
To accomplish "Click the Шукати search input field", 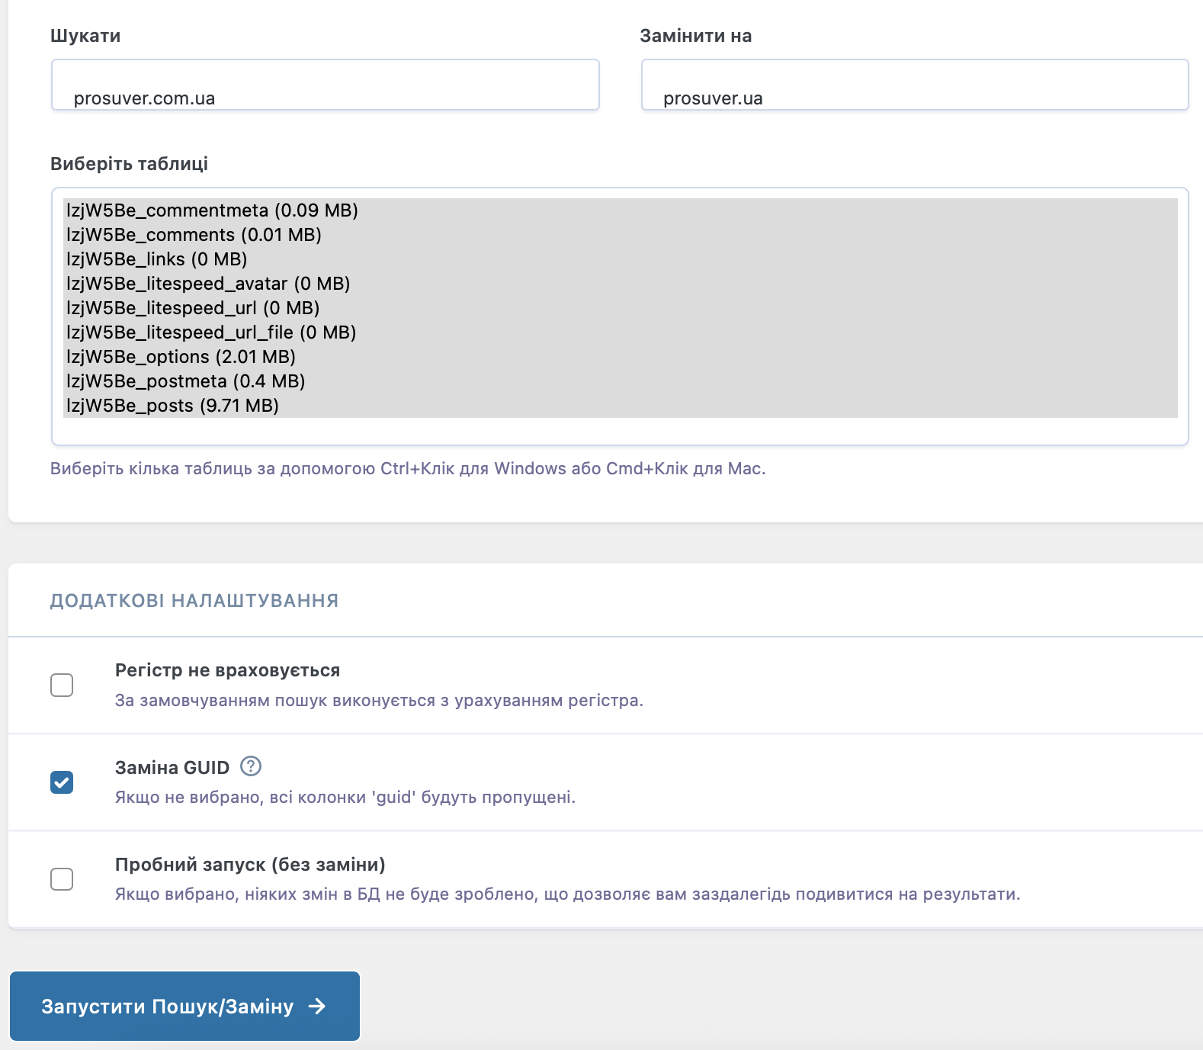I will point(326,85).
